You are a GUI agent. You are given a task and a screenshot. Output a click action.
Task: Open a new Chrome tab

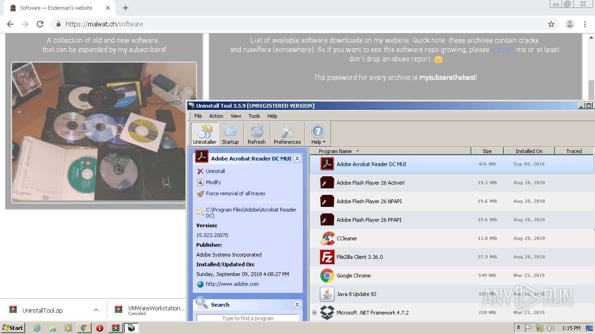[125, 8]
